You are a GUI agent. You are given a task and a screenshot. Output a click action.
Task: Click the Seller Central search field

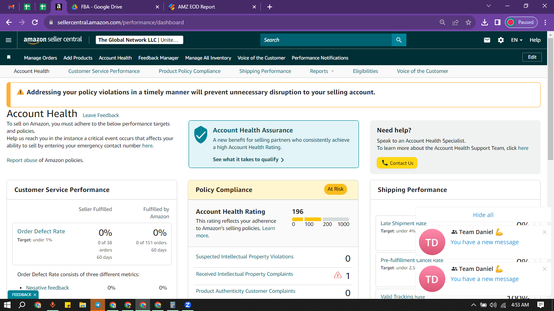[x=326, y=40]
